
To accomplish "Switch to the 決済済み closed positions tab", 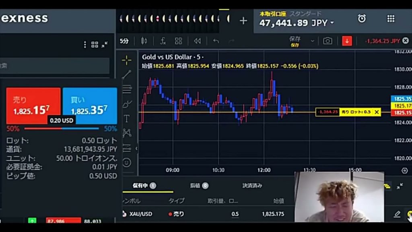I will pyautogui.click(x=252, y=186).
